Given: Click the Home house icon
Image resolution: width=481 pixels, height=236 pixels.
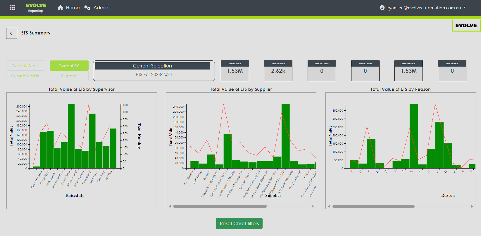Looking at the screenshot, I should (x=60, y=8).
